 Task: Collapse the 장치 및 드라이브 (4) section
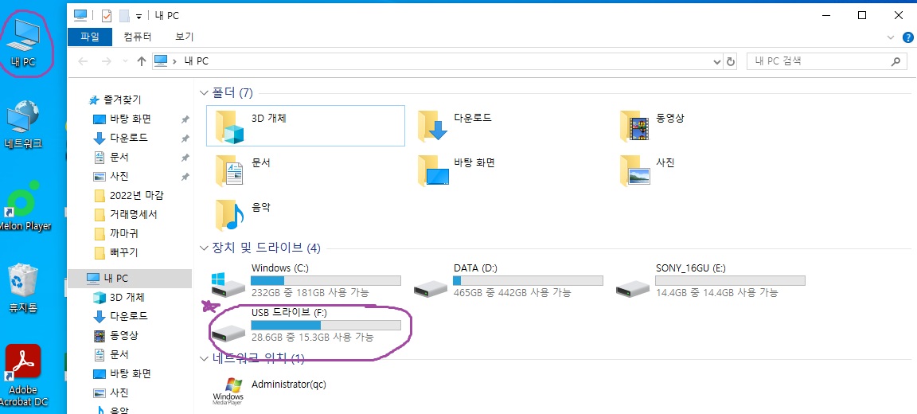[x=204, y=248]
